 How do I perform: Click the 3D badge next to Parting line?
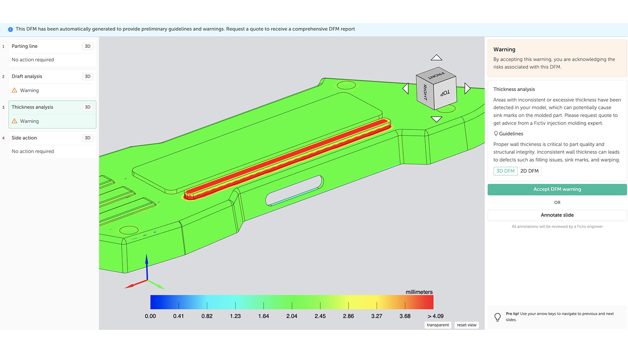(x=87, y=46)
